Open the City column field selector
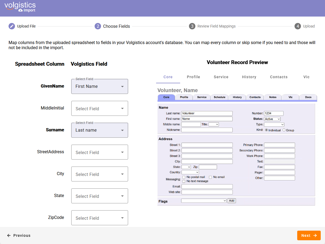Viewport: 325px width, 244px height. (99, 174)
